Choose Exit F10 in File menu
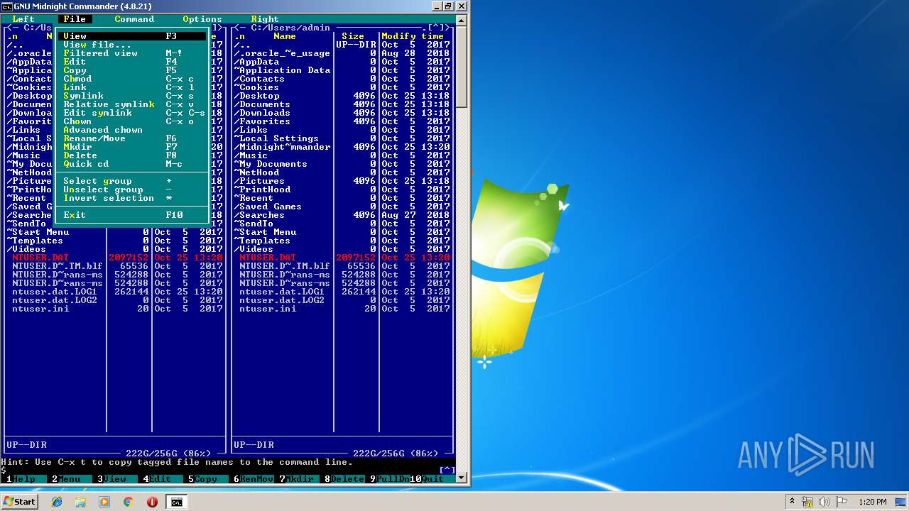 point(131,215)
